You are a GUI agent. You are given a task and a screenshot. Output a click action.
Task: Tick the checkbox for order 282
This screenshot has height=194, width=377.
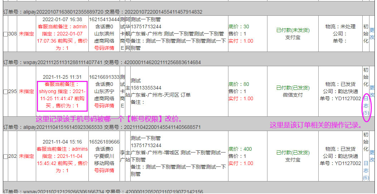[x=5, y=156]
